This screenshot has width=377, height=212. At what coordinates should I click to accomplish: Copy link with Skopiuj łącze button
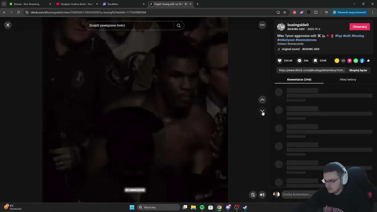point(358,70)
